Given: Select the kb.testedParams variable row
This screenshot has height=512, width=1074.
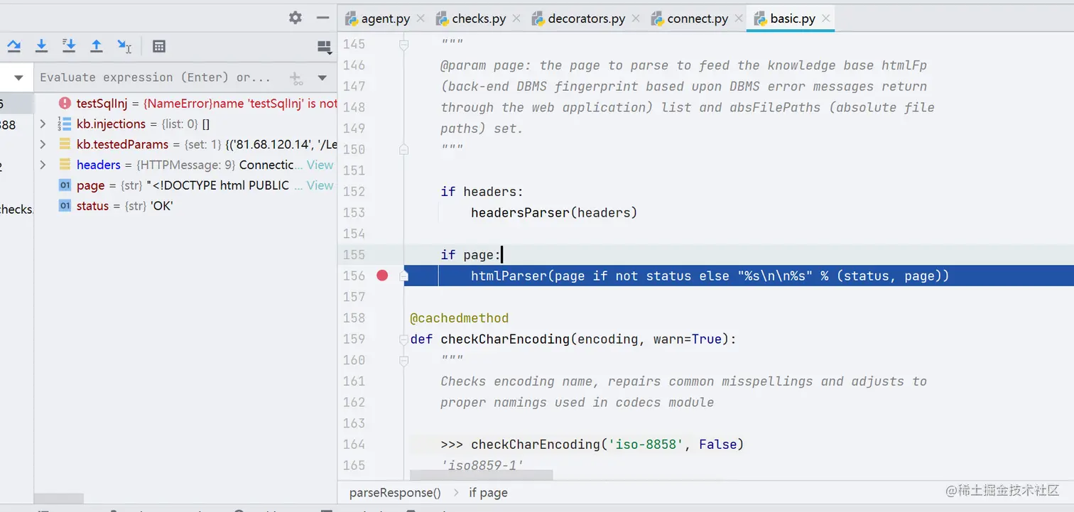Looking at the screenshot, I should pos(185,145).
